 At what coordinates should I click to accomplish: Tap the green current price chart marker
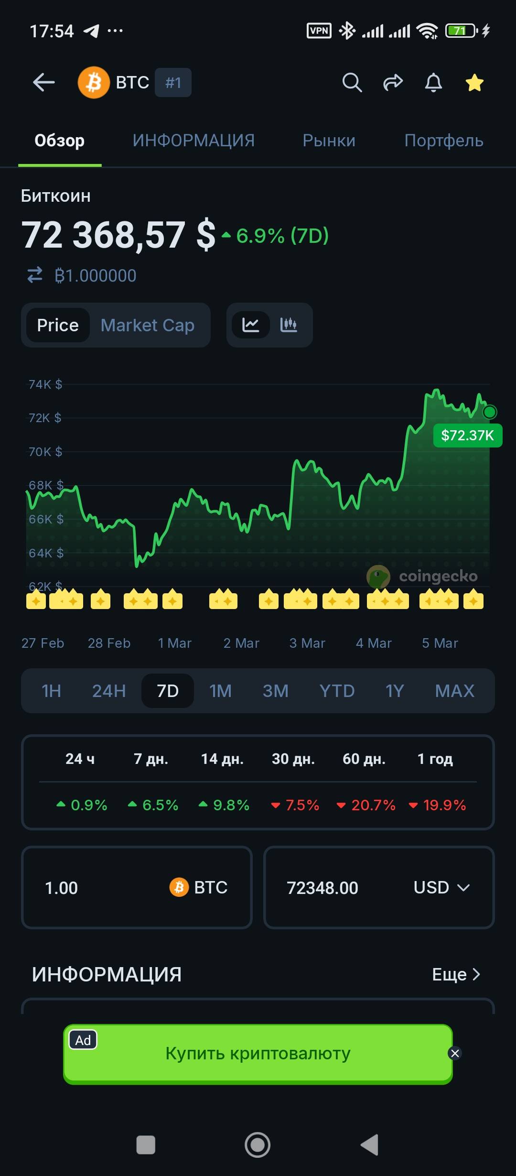[490, 412]
